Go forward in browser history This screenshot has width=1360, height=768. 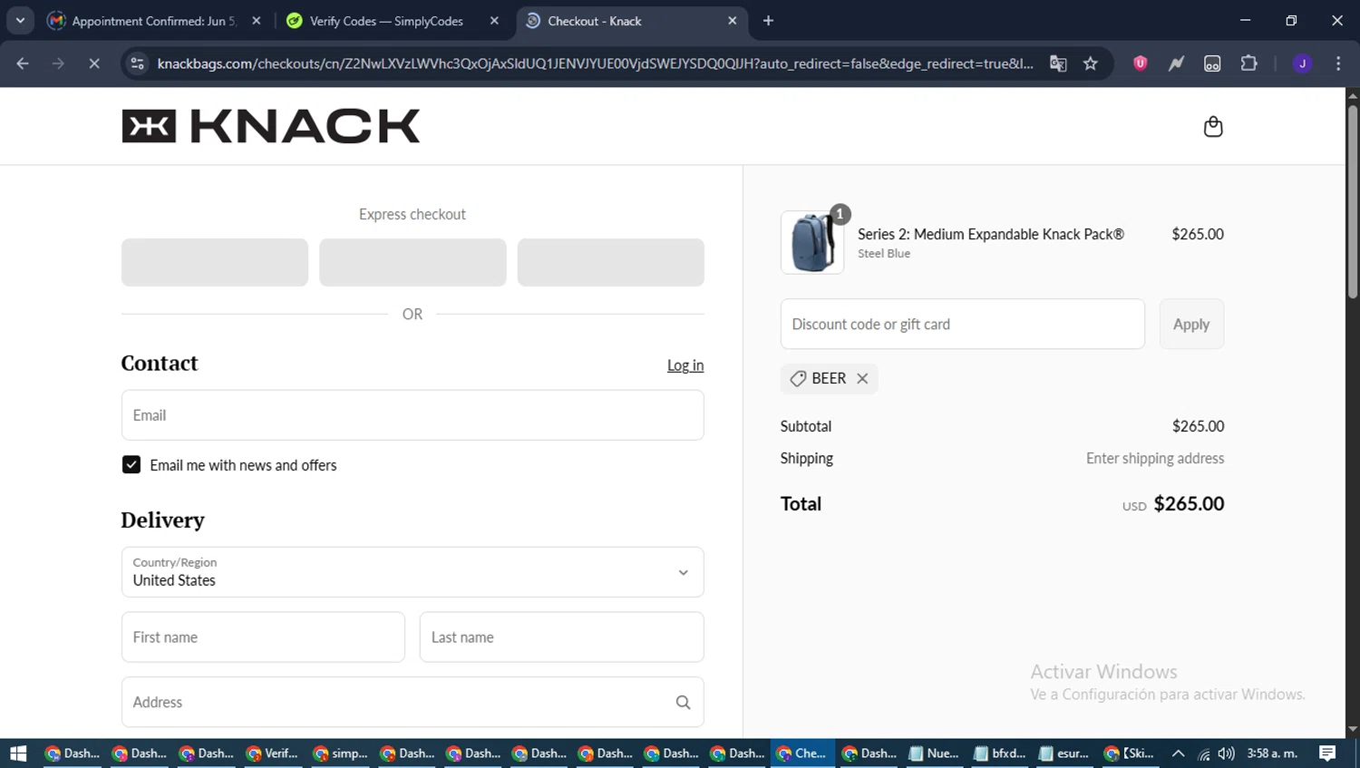click(x=58, y=63)
